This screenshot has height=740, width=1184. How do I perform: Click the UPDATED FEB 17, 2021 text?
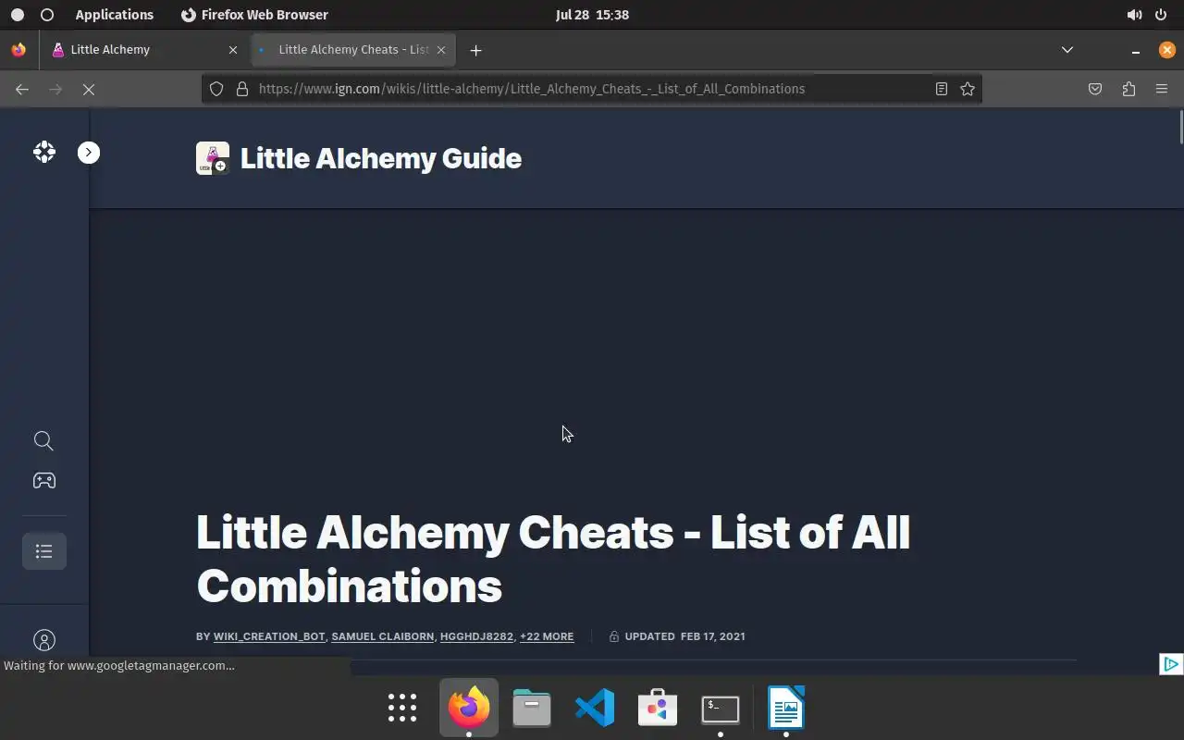684,636
